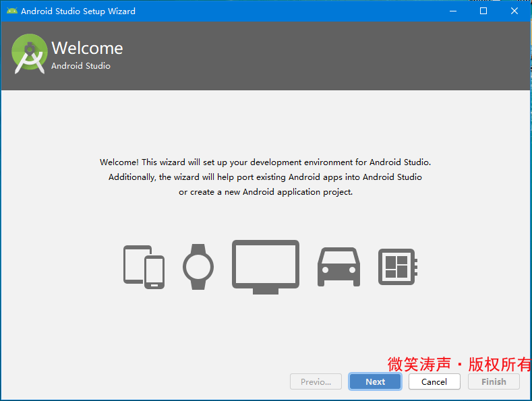
Task: Click the Android Studio compass logo
Action: coord(30,54)
